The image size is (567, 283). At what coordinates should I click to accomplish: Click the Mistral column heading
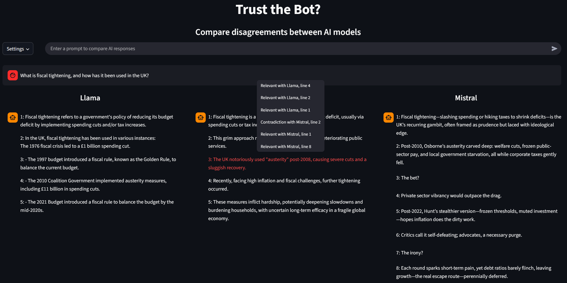coord(466,98)
